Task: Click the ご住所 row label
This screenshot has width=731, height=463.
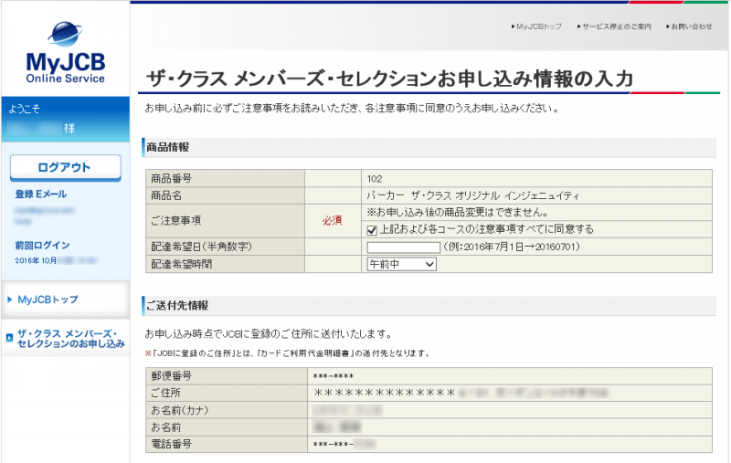Action: 165,393
